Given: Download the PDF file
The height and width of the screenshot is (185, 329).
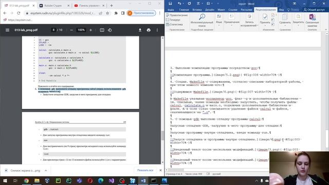Looking at the screenshot, I should tap(140, 30).
